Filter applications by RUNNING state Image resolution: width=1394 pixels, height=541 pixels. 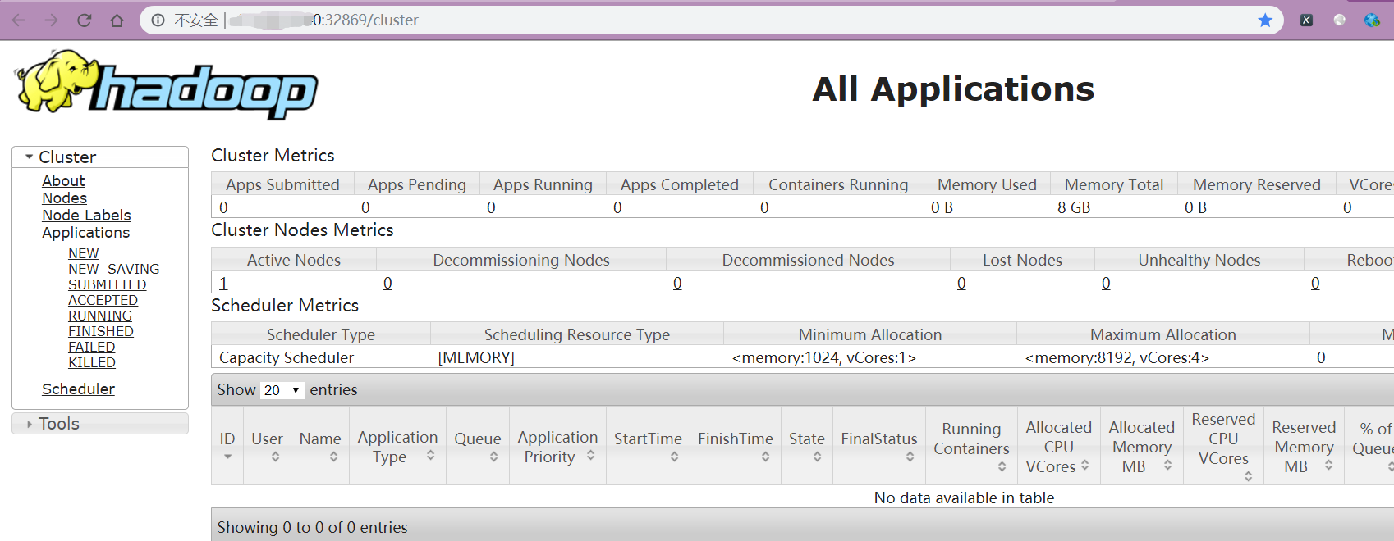[99, 316]
